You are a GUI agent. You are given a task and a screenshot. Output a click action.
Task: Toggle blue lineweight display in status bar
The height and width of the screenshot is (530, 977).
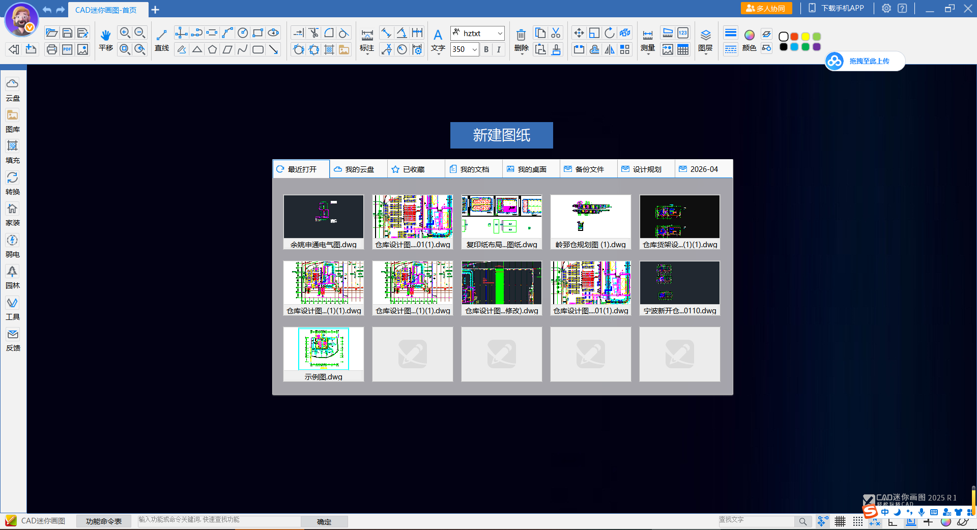910,522
